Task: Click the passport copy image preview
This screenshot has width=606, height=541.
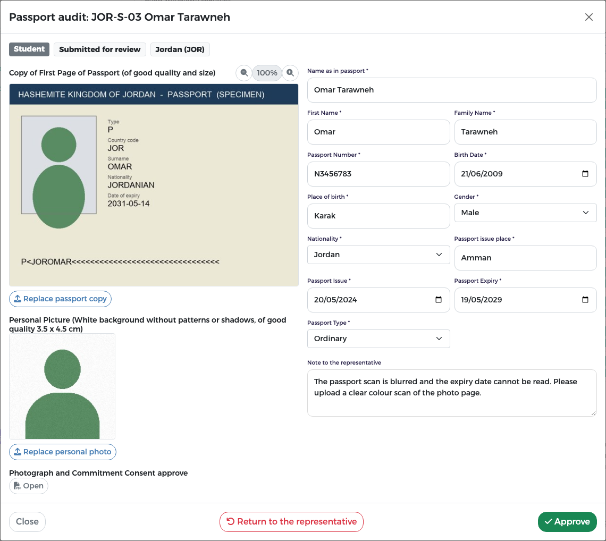Action: point(154,185)
